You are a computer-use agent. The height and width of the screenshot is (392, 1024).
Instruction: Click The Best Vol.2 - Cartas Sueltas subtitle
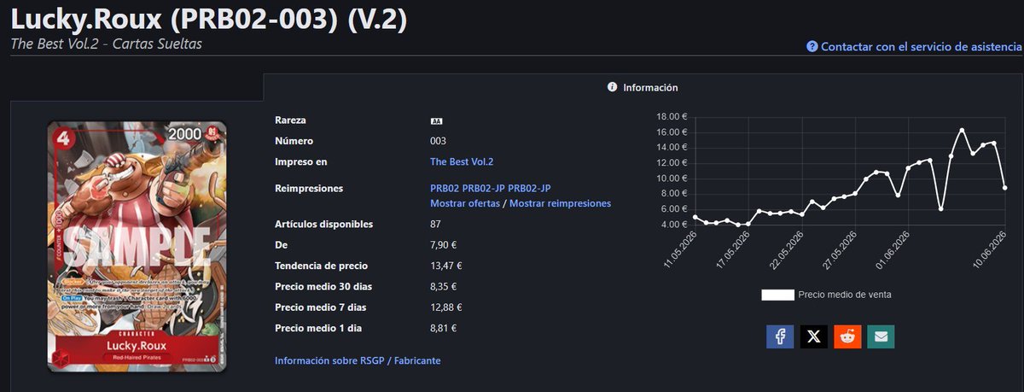tap(106, 44)
